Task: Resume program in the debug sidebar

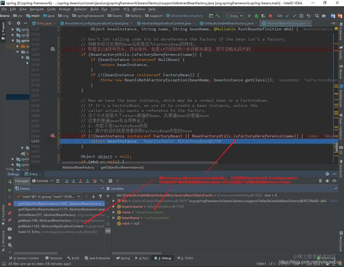Action: click(10, 190)
